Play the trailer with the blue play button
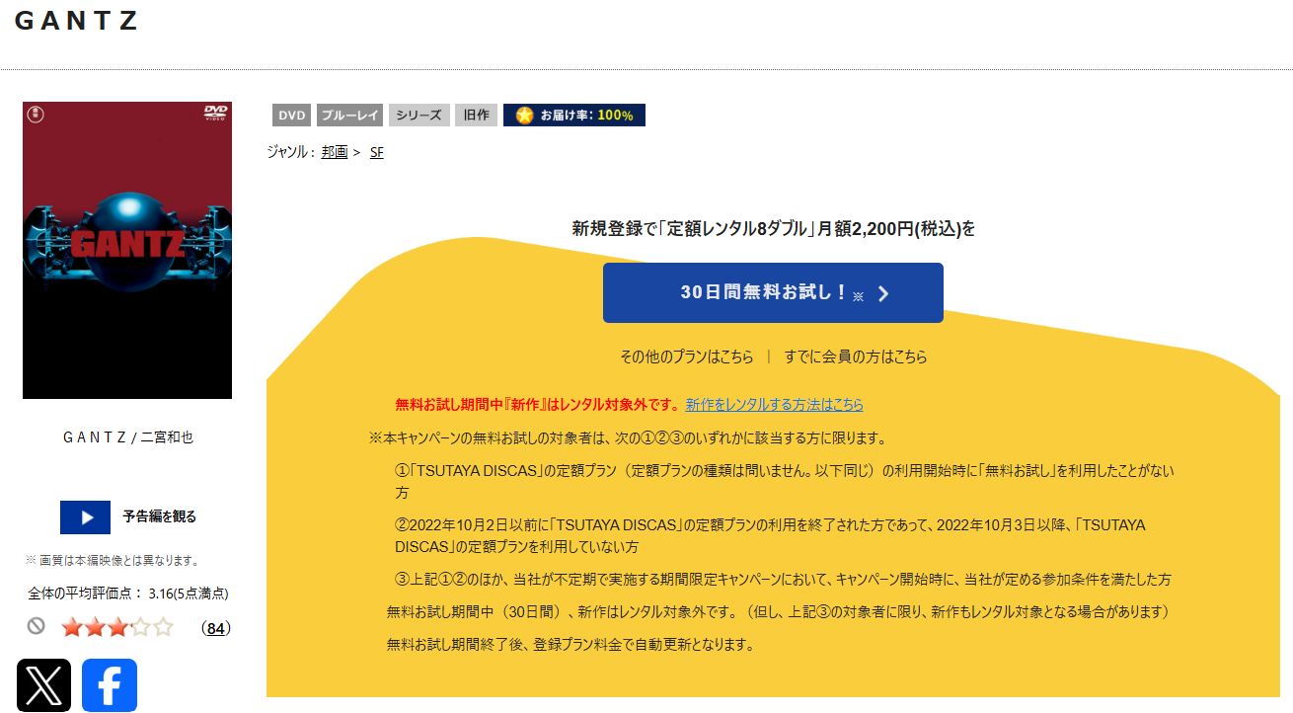Screen dimensions: 1293x713 [85, 516]
